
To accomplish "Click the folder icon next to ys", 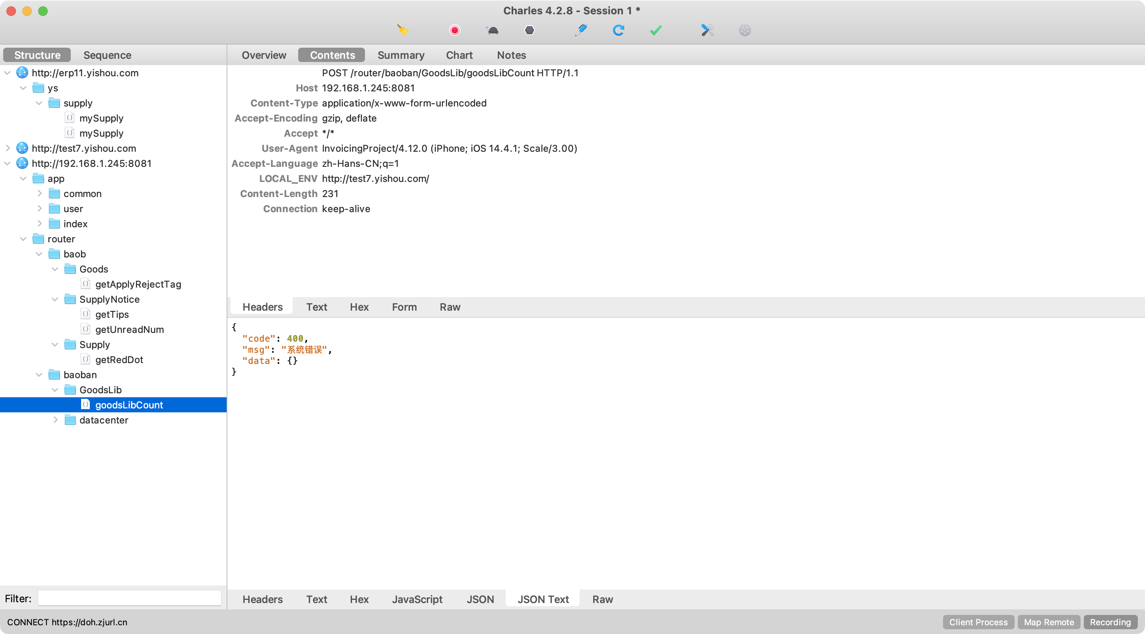I will (38, 88).
